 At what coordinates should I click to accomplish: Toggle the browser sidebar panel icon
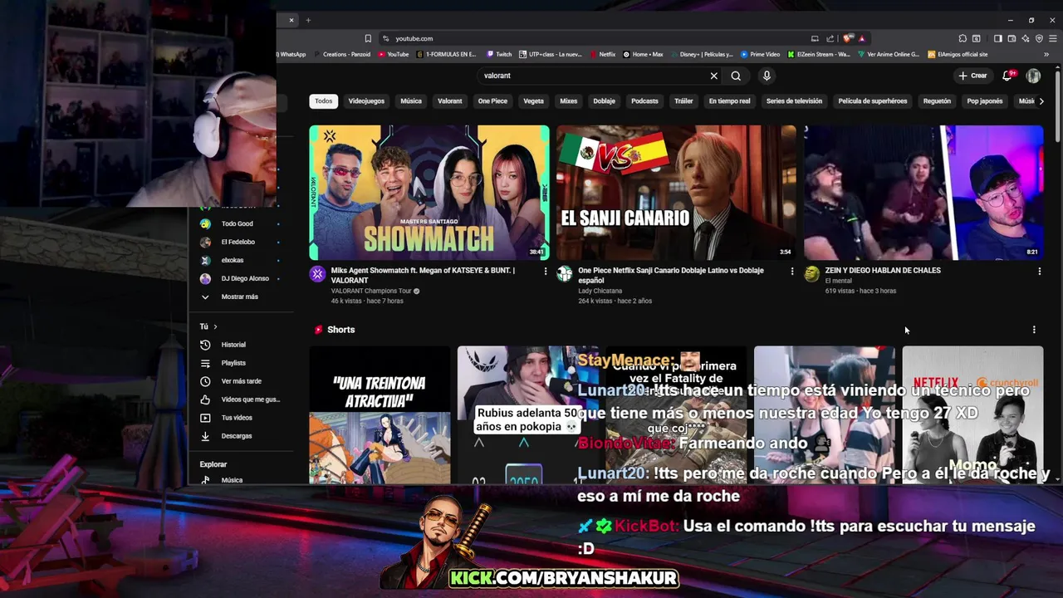(998, 38)
